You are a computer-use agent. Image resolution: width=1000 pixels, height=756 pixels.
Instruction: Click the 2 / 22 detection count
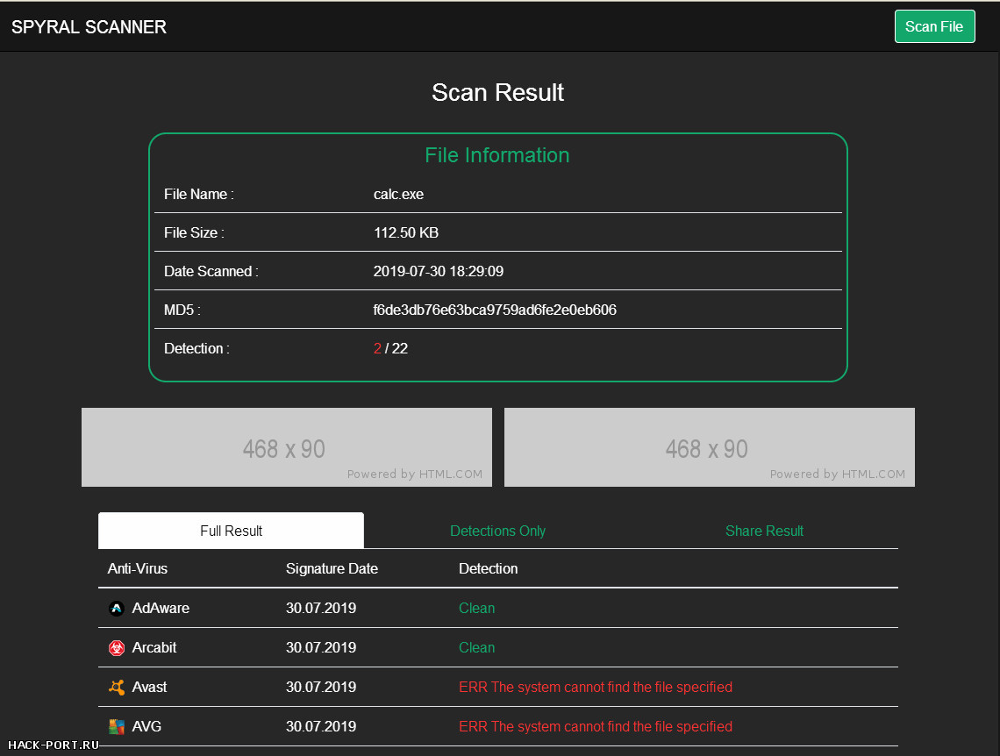click(x=390, y=349)
